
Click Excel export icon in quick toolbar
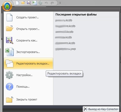35,3
